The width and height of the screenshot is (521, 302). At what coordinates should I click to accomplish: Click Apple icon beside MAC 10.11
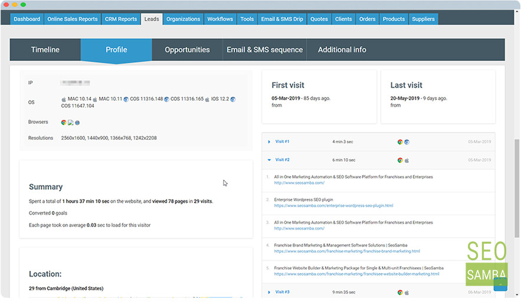tap(95, 99)
